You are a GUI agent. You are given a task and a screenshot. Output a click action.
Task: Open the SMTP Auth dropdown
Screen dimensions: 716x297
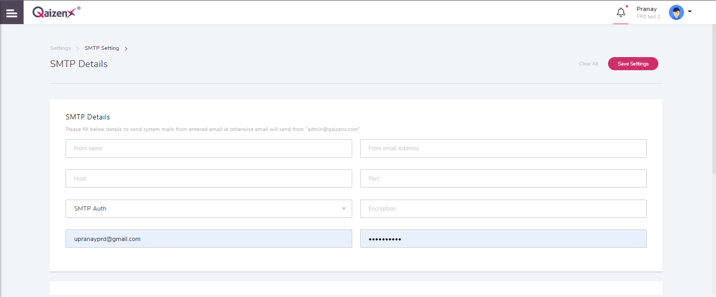point(209,208)
